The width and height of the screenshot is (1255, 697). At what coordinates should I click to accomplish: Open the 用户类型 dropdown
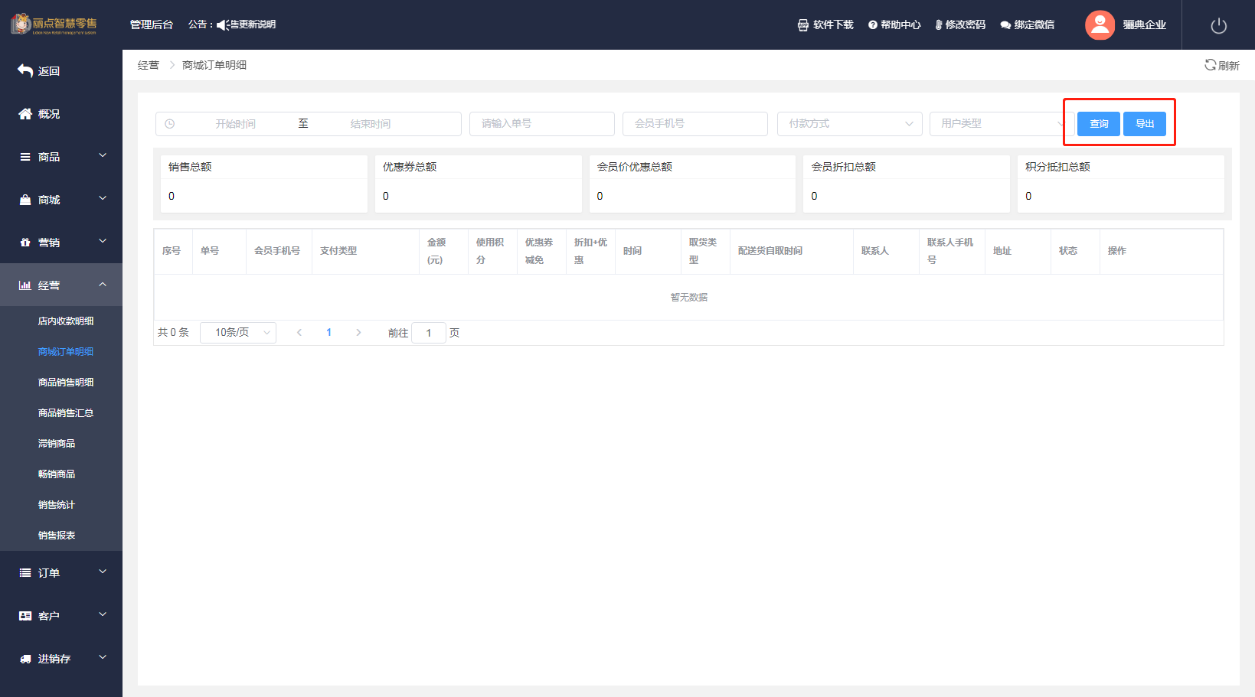1002,123
